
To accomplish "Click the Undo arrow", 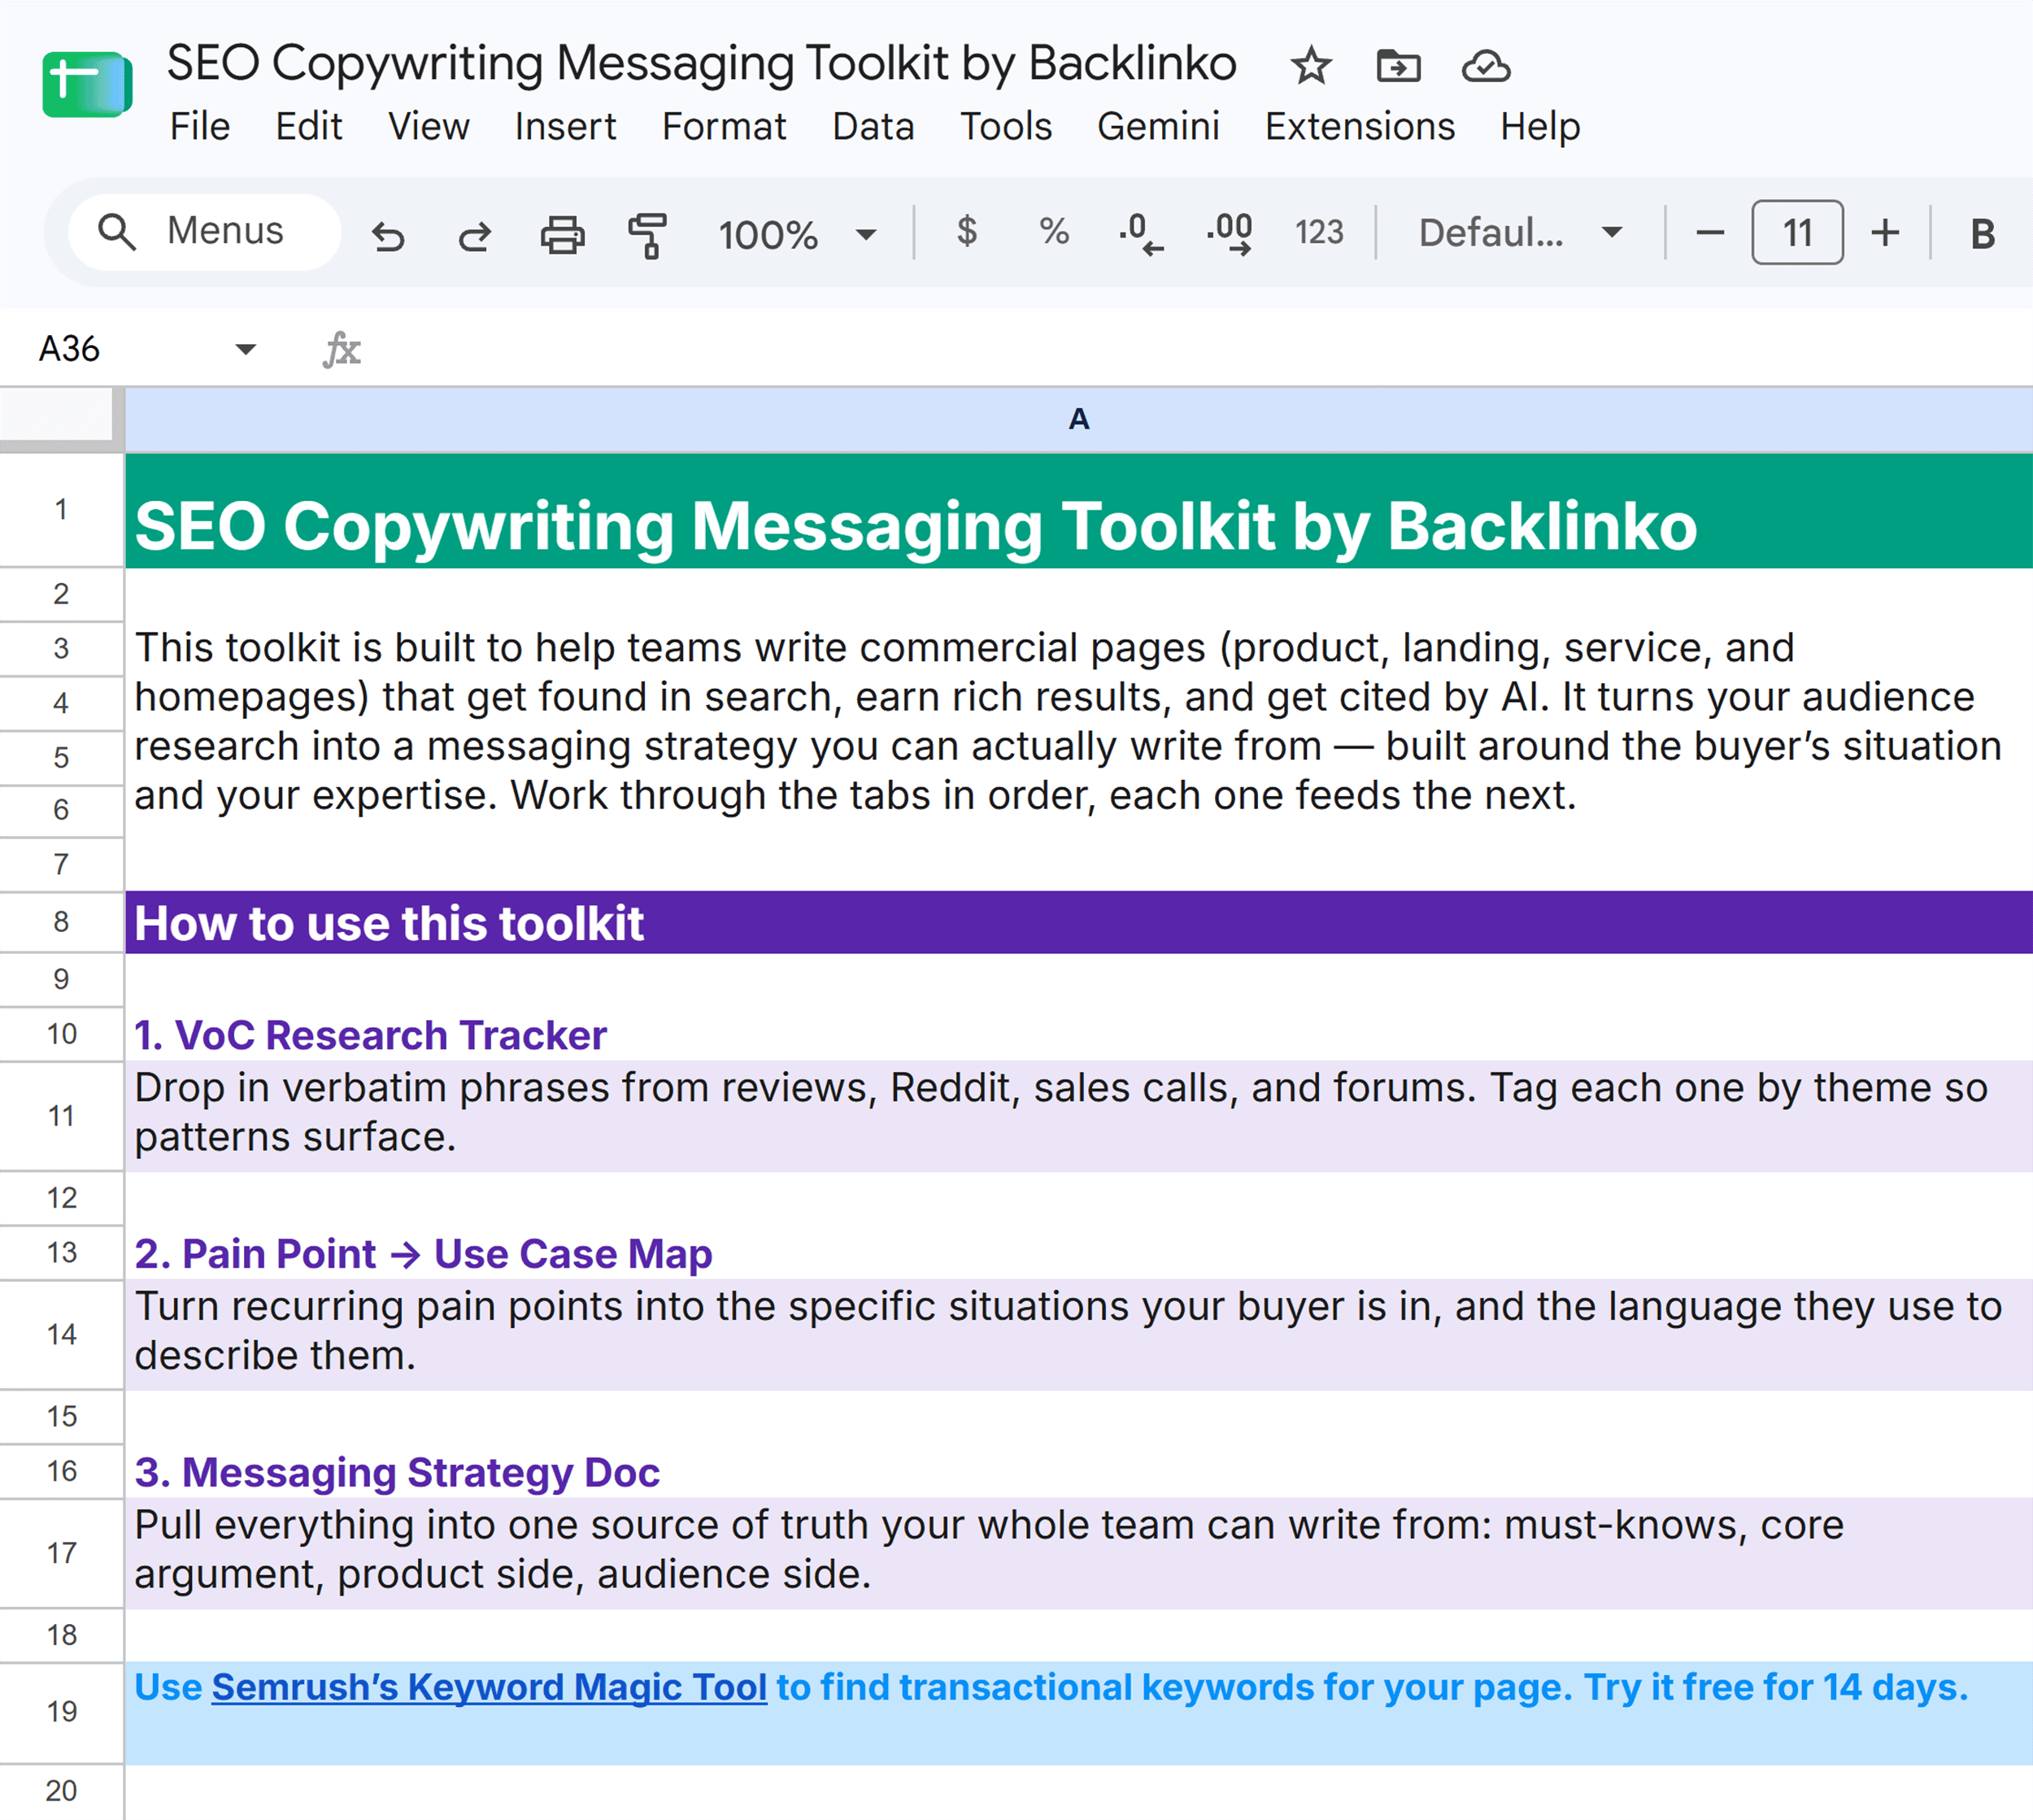I will 388,236.
